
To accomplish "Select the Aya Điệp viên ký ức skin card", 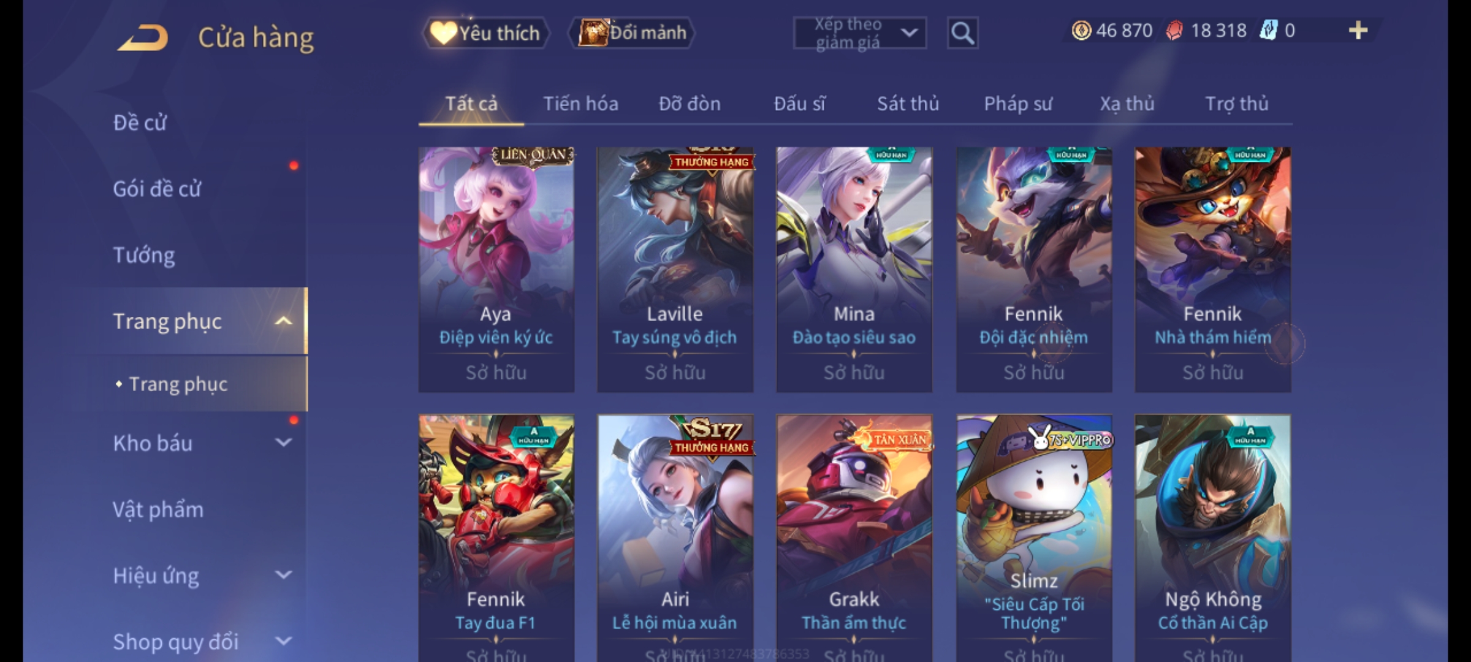I will coord(496,269).
